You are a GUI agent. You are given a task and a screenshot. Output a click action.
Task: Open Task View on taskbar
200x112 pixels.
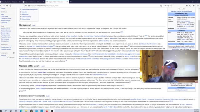coord(16,111)
